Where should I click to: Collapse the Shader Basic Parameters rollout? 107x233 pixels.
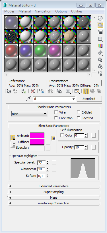click(x=54, y=107)
